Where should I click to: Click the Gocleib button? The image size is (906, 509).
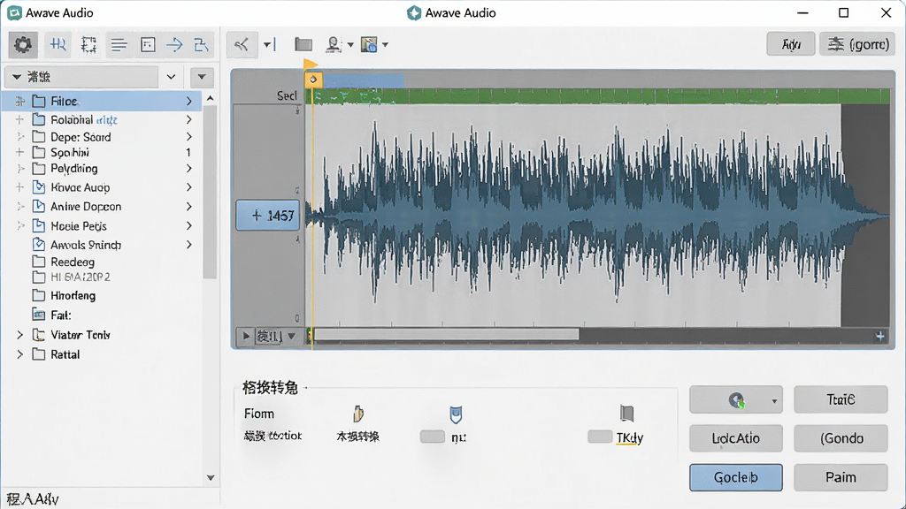(735, 477)
